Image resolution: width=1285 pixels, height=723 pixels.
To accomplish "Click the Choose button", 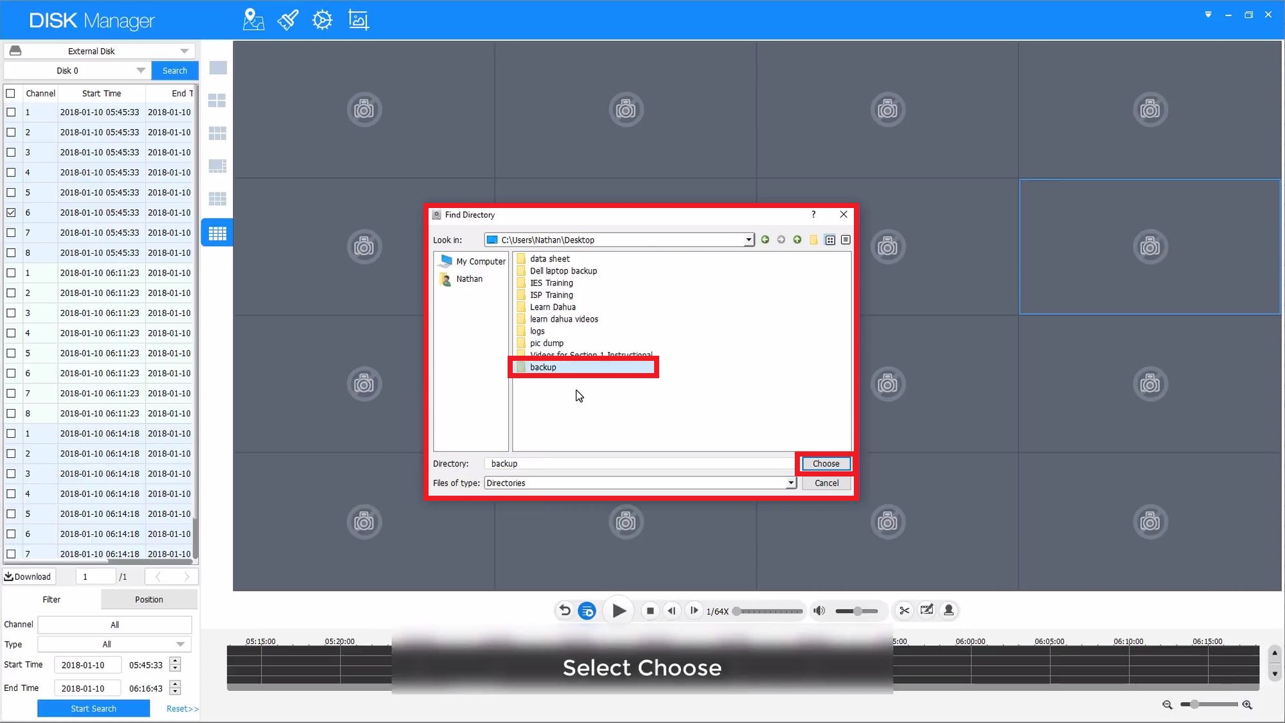I will point(826,464).
